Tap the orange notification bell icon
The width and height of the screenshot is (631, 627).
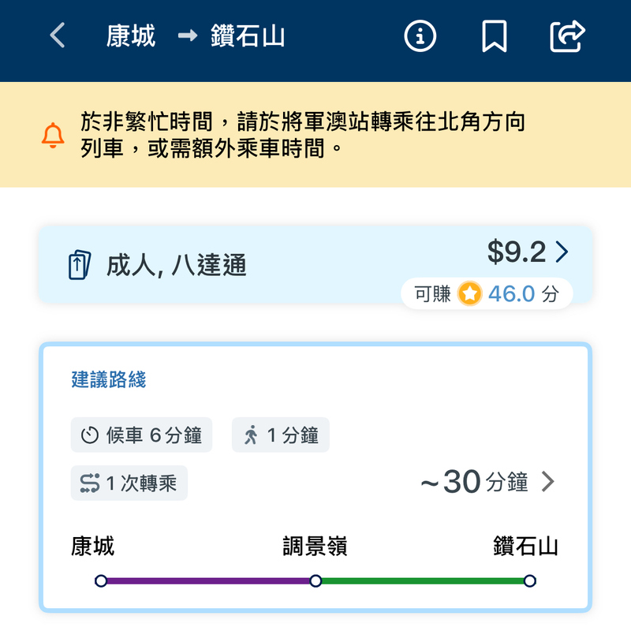point(53,135)
